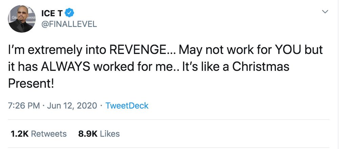
Task: Click the 7:26 PM timestamp
Action: (x=24, y=106)
